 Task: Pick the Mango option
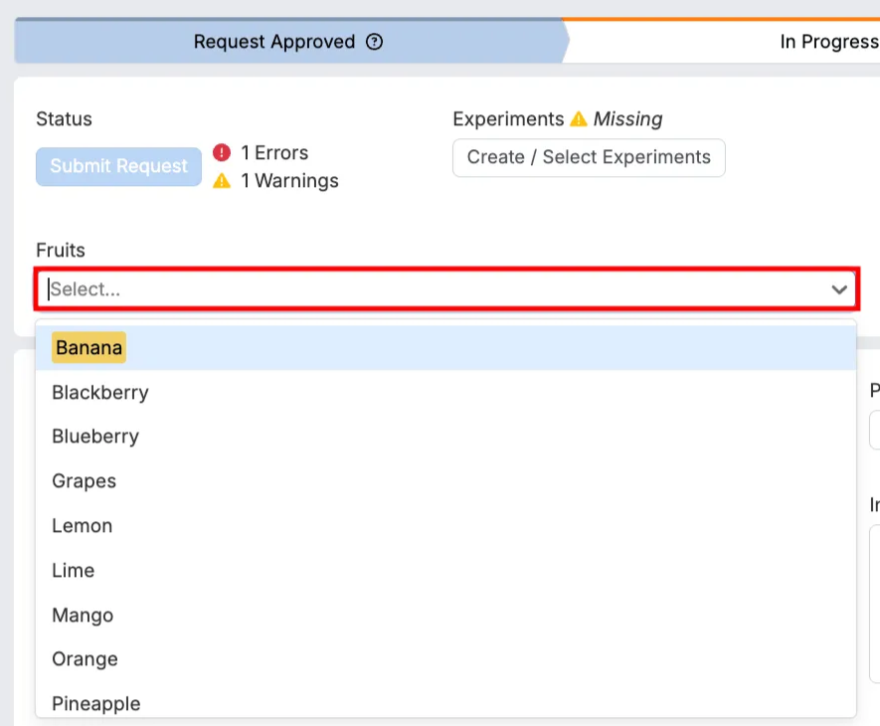pyautogui.click(x=83, y=616)
